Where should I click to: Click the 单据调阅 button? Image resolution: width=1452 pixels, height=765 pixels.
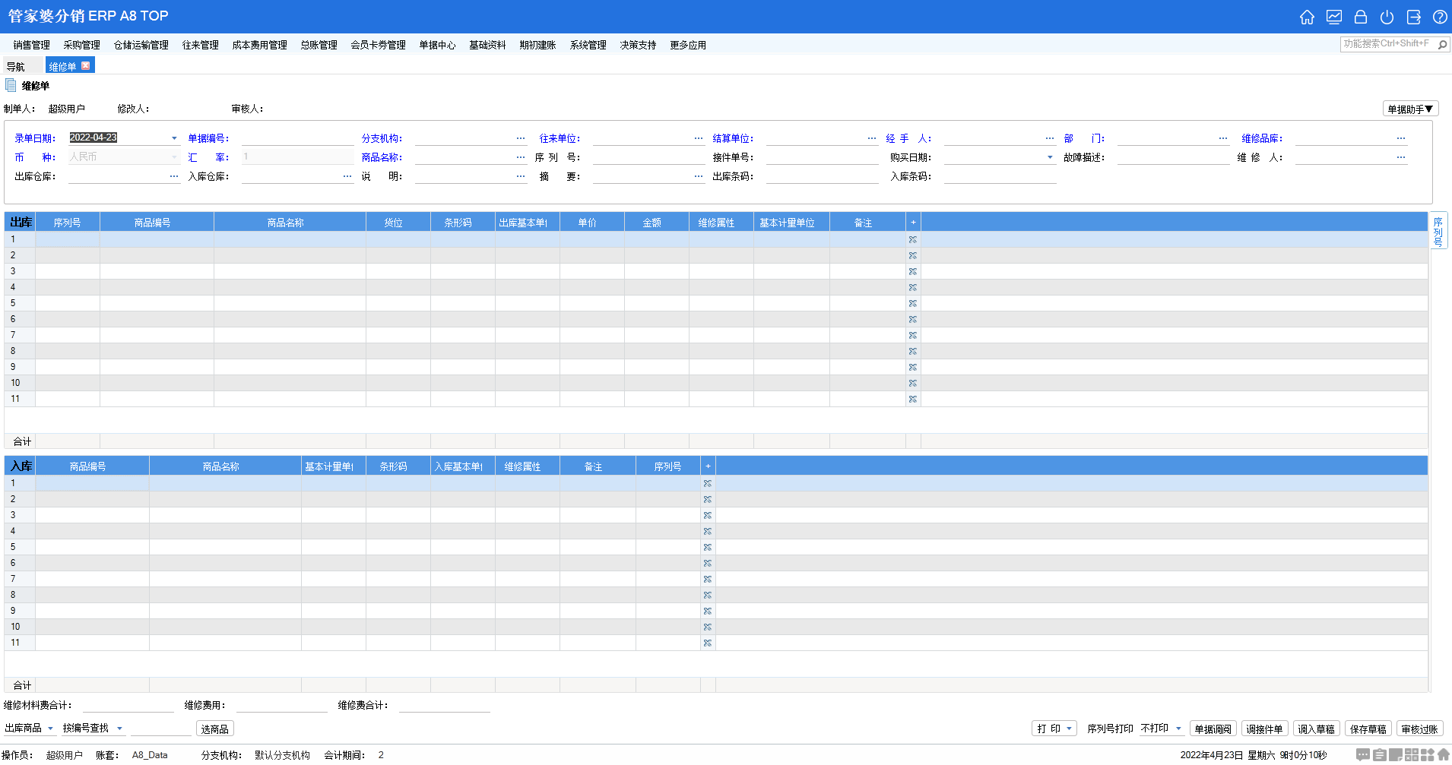tap(1213, 729)
